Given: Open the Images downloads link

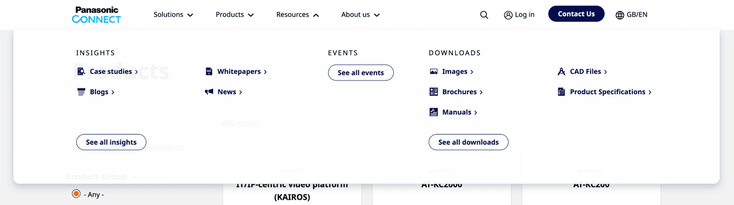Looking at the screenshot, I should 458,71.
